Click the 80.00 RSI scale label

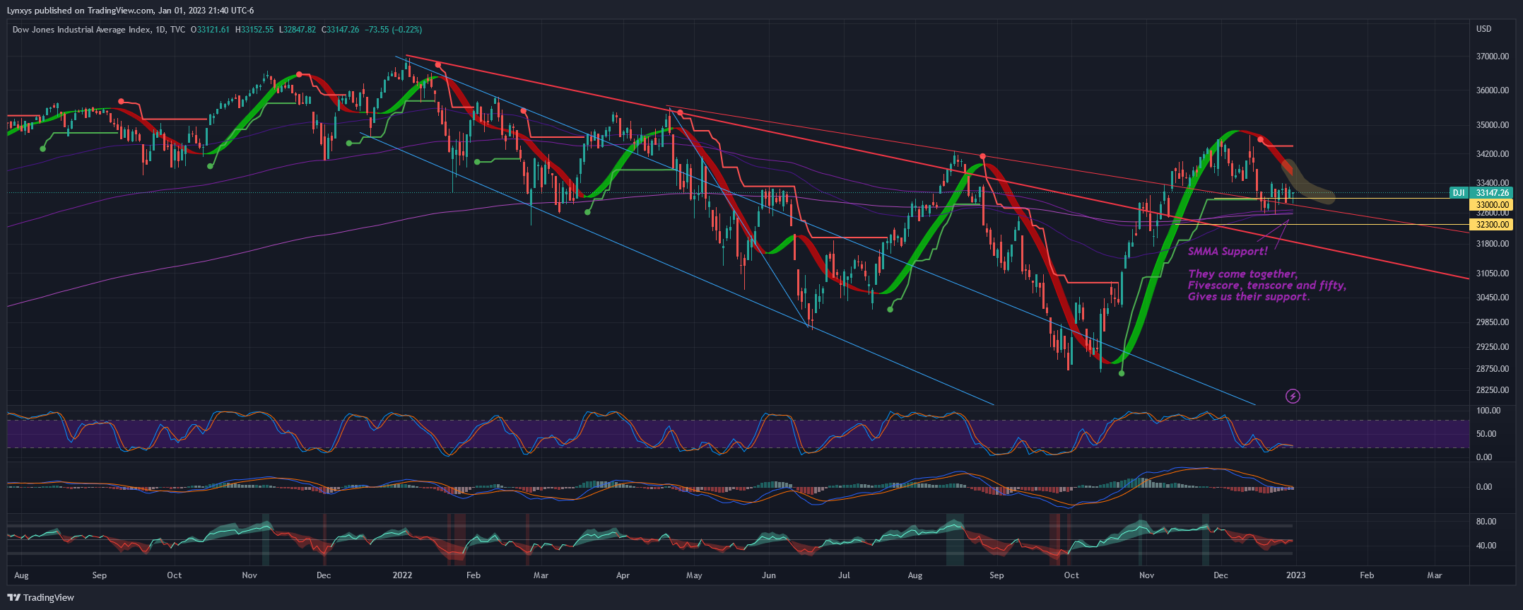[x=1486, y=522]
